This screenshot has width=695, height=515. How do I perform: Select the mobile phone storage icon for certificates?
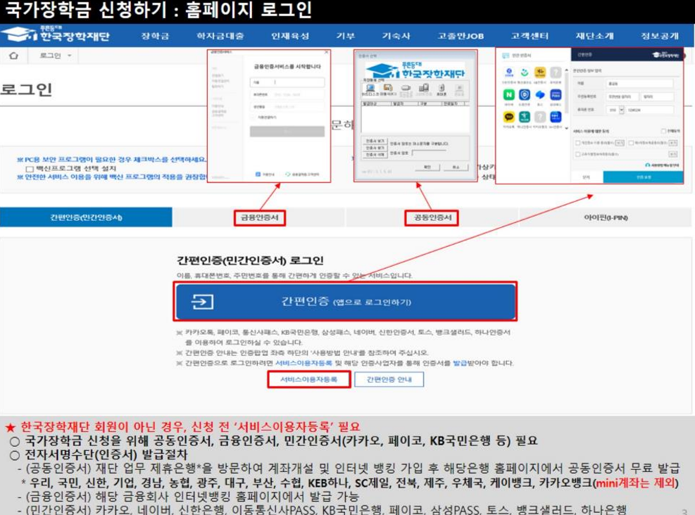(442, 89)
